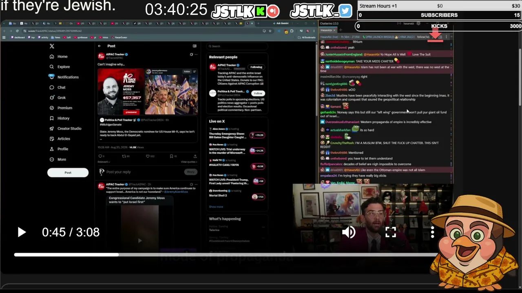522x293 pixels.
Task: Click the Profile person icon in the sidebar
Action: coord(52,149)
